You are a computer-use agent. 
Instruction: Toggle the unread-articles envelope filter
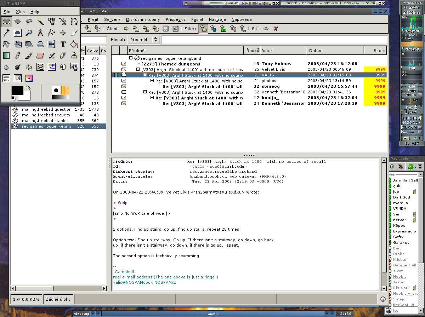click(x=203, y=29)
